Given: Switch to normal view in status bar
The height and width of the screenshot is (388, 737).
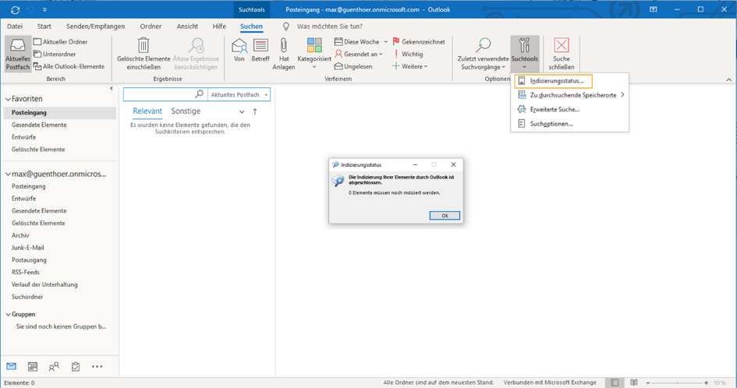Looking at the screenshot, I should click(x=615, y=383).
